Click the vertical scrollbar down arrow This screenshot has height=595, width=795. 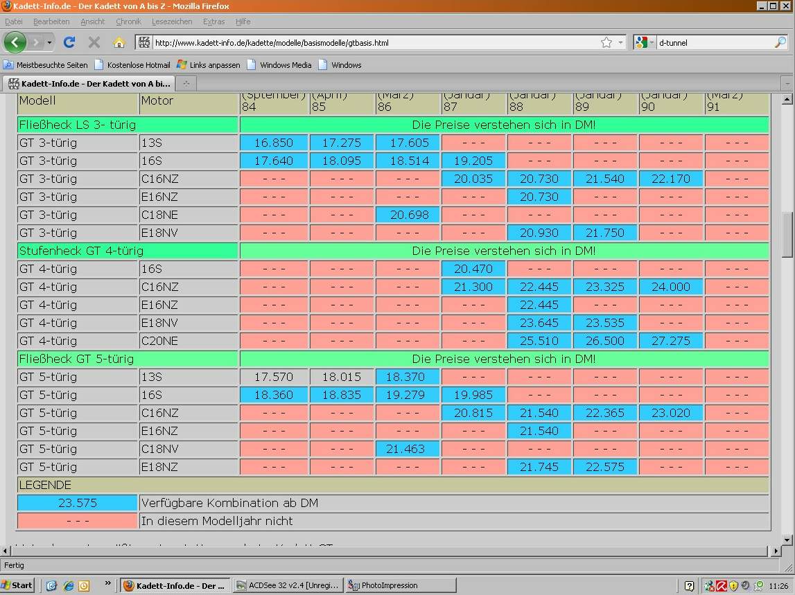point(787,539)
